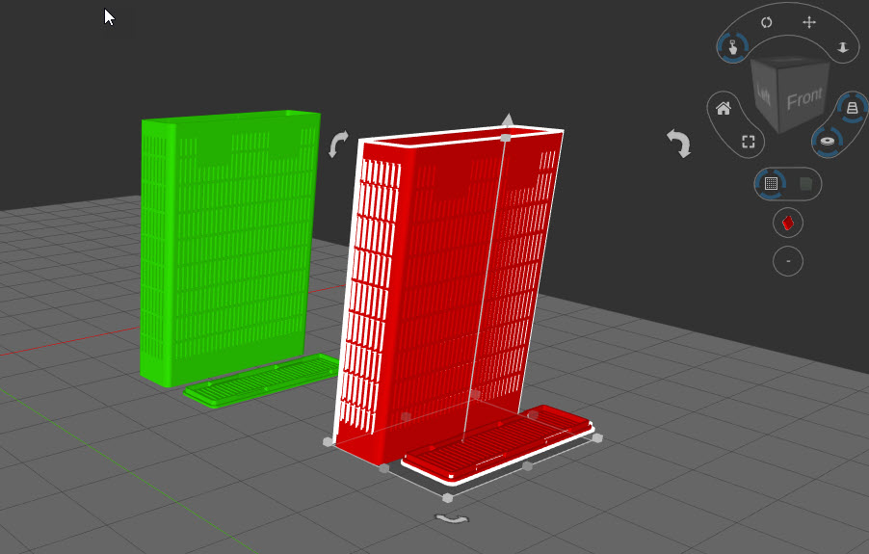
Task: Click the flat rotation arrow below red model
Action: (452, 518)
